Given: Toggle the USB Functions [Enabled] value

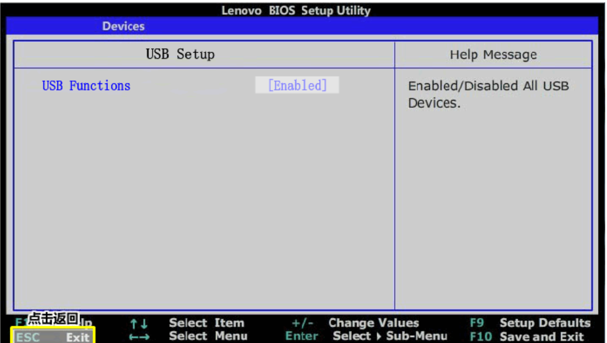Looking at the screenshot, I should (297, 85).
